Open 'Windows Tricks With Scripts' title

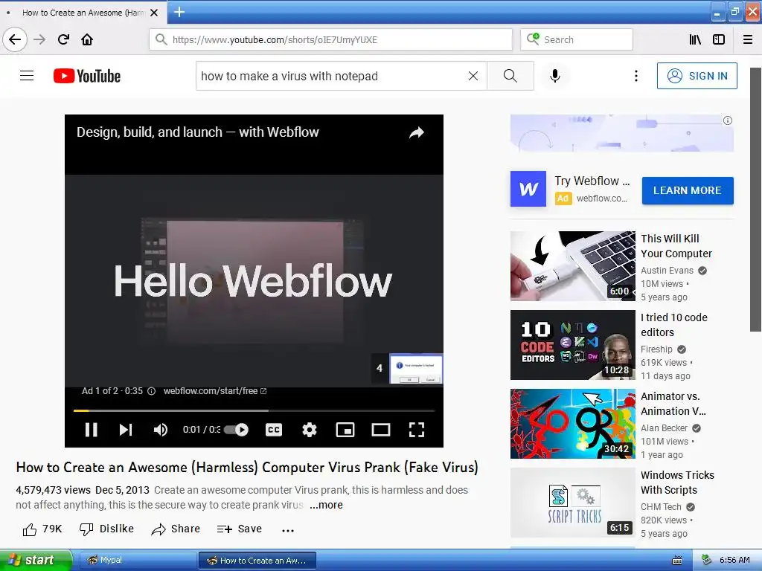pos(677,483)
